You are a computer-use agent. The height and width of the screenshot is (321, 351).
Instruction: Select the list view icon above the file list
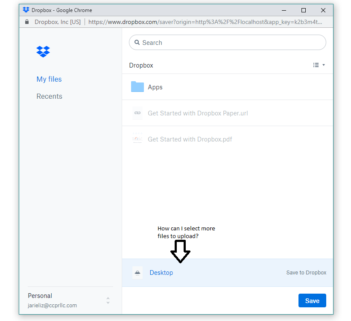tap(316, 65)
